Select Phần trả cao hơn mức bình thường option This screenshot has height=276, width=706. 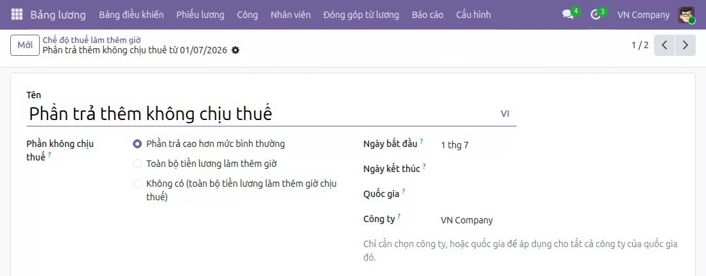137,144
